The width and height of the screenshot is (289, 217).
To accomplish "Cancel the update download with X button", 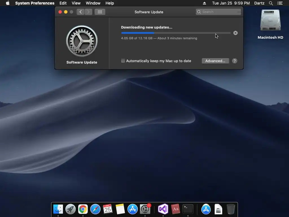I will coord(235,33).
